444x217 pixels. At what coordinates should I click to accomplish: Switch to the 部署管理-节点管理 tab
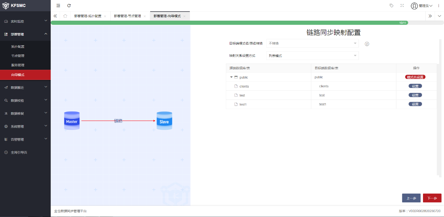coord(127,16)
